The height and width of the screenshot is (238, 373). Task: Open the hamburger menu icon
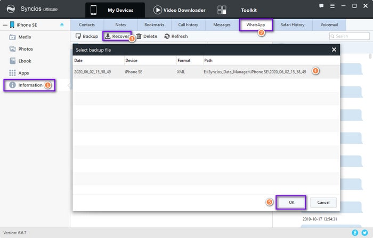(333, 6)
